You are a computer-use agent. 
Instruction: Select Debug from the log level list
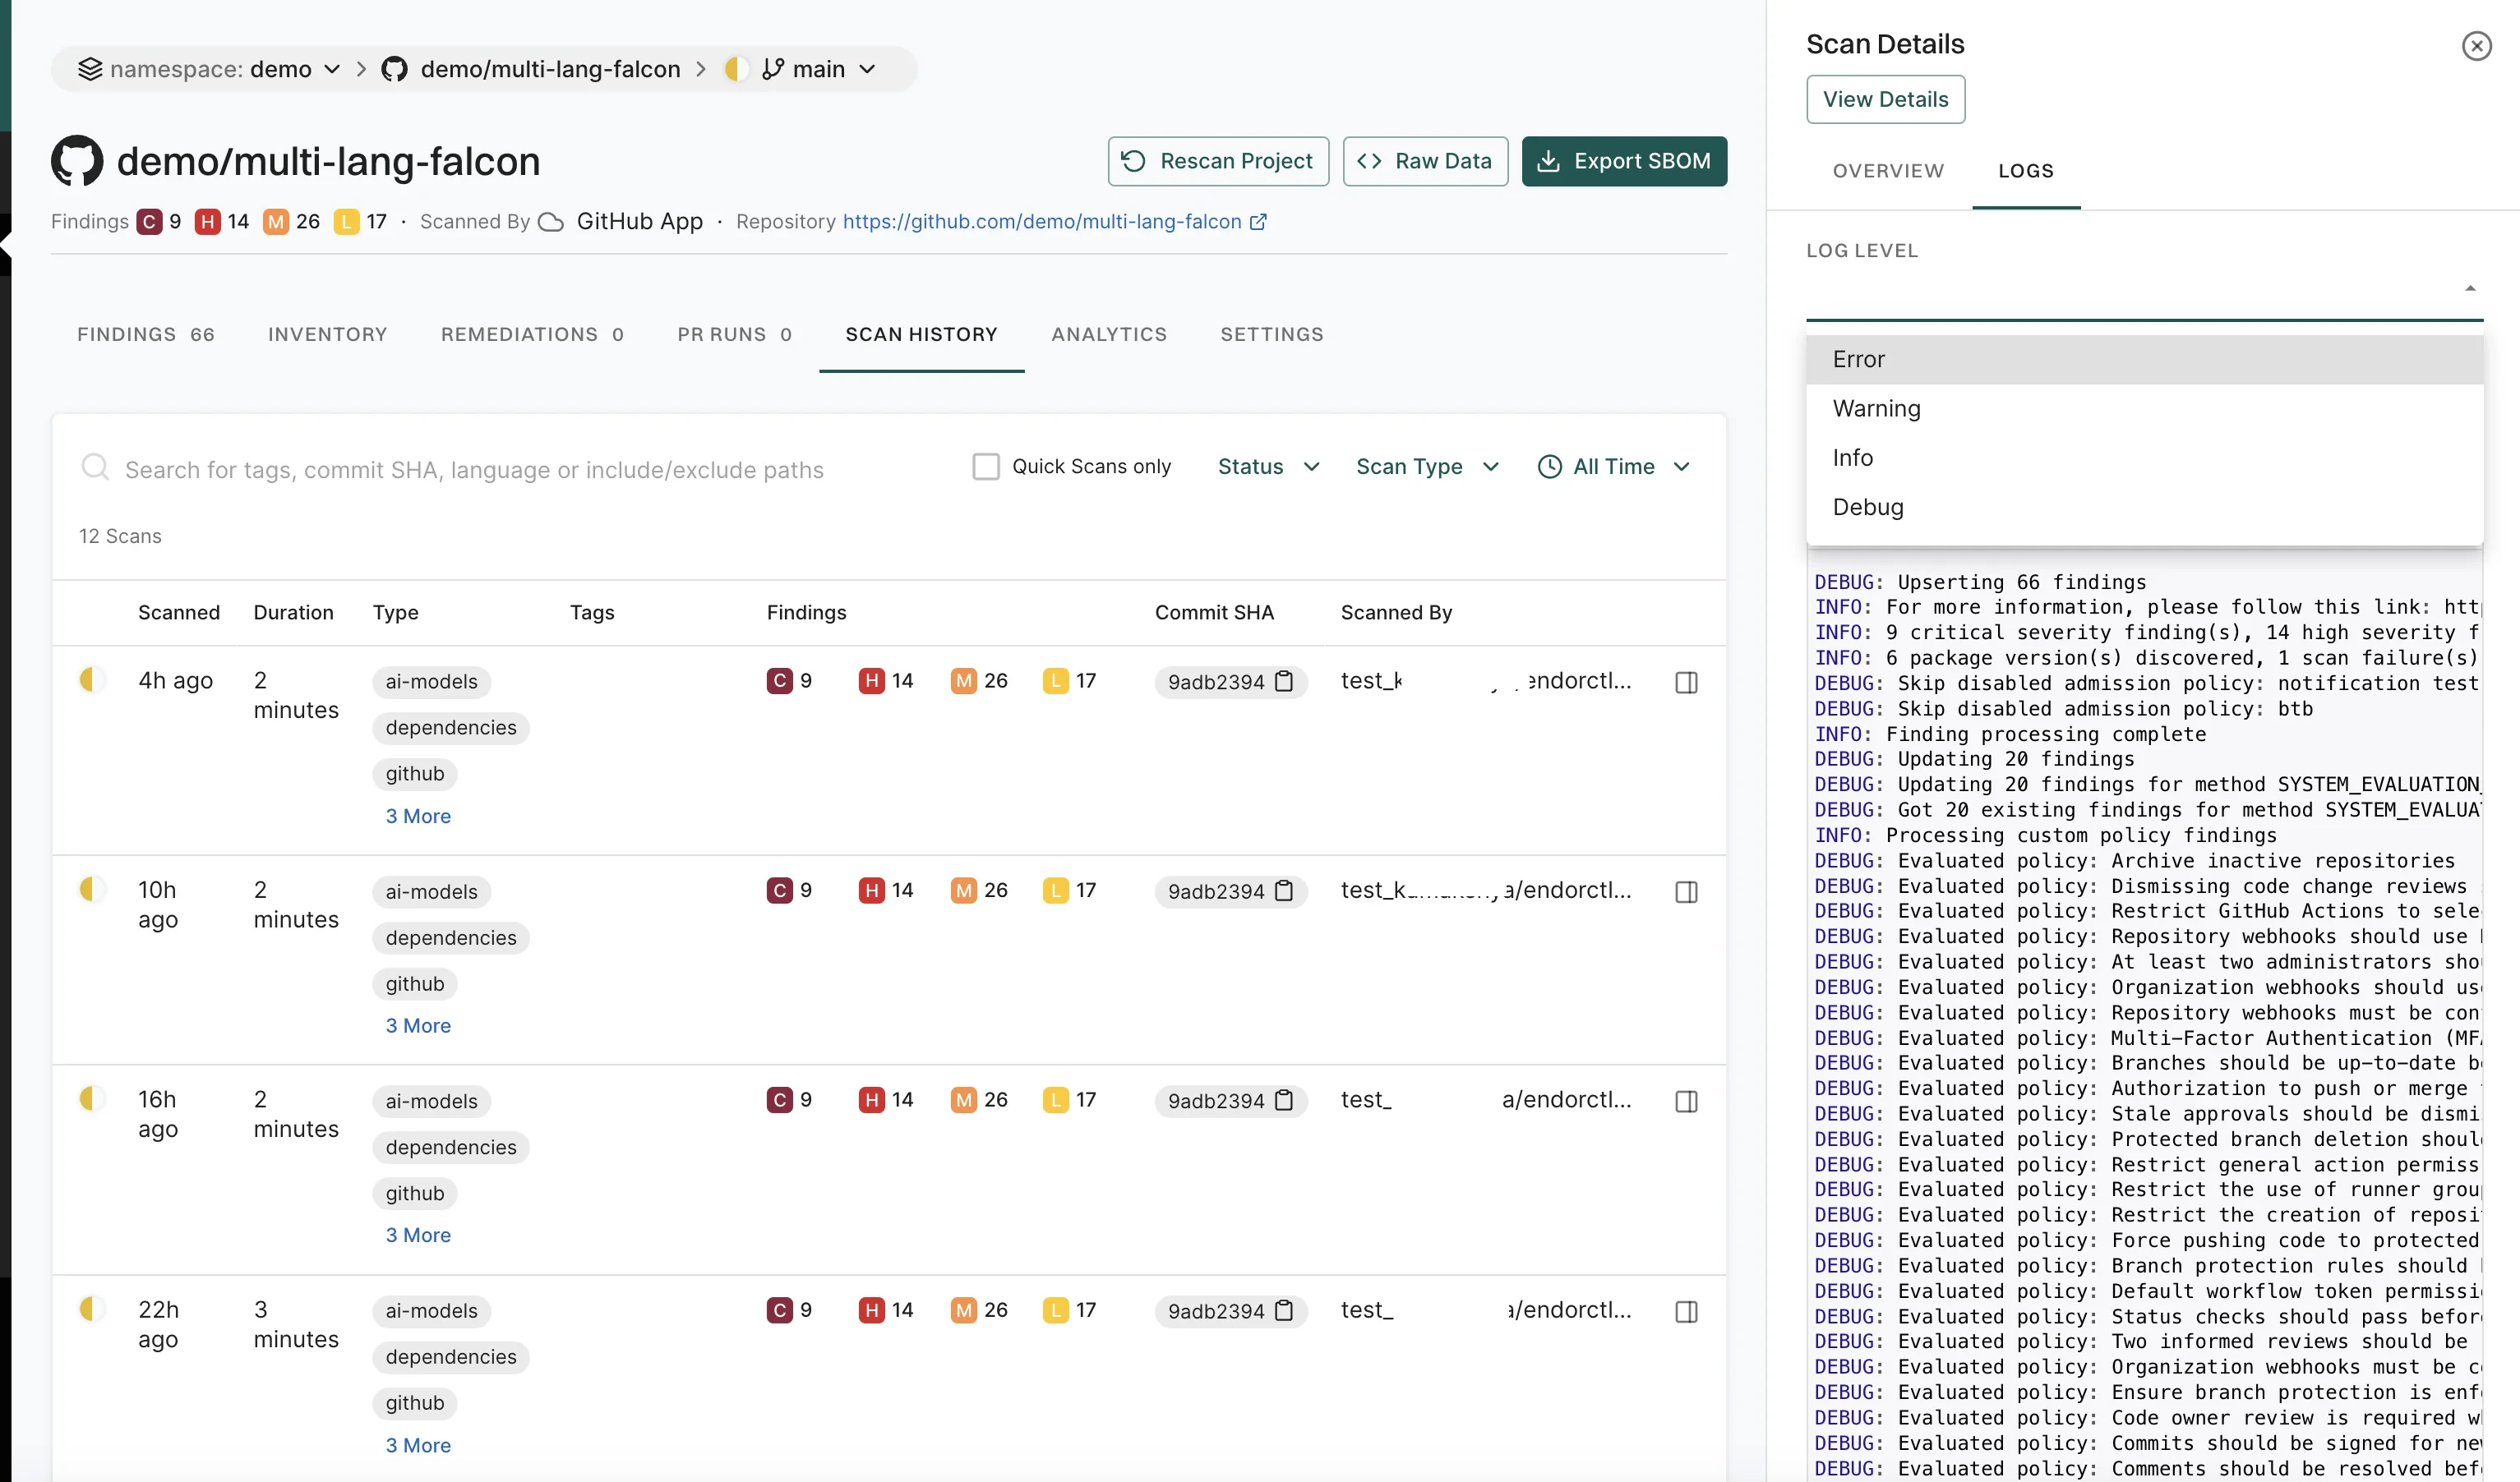[1867, 507]
